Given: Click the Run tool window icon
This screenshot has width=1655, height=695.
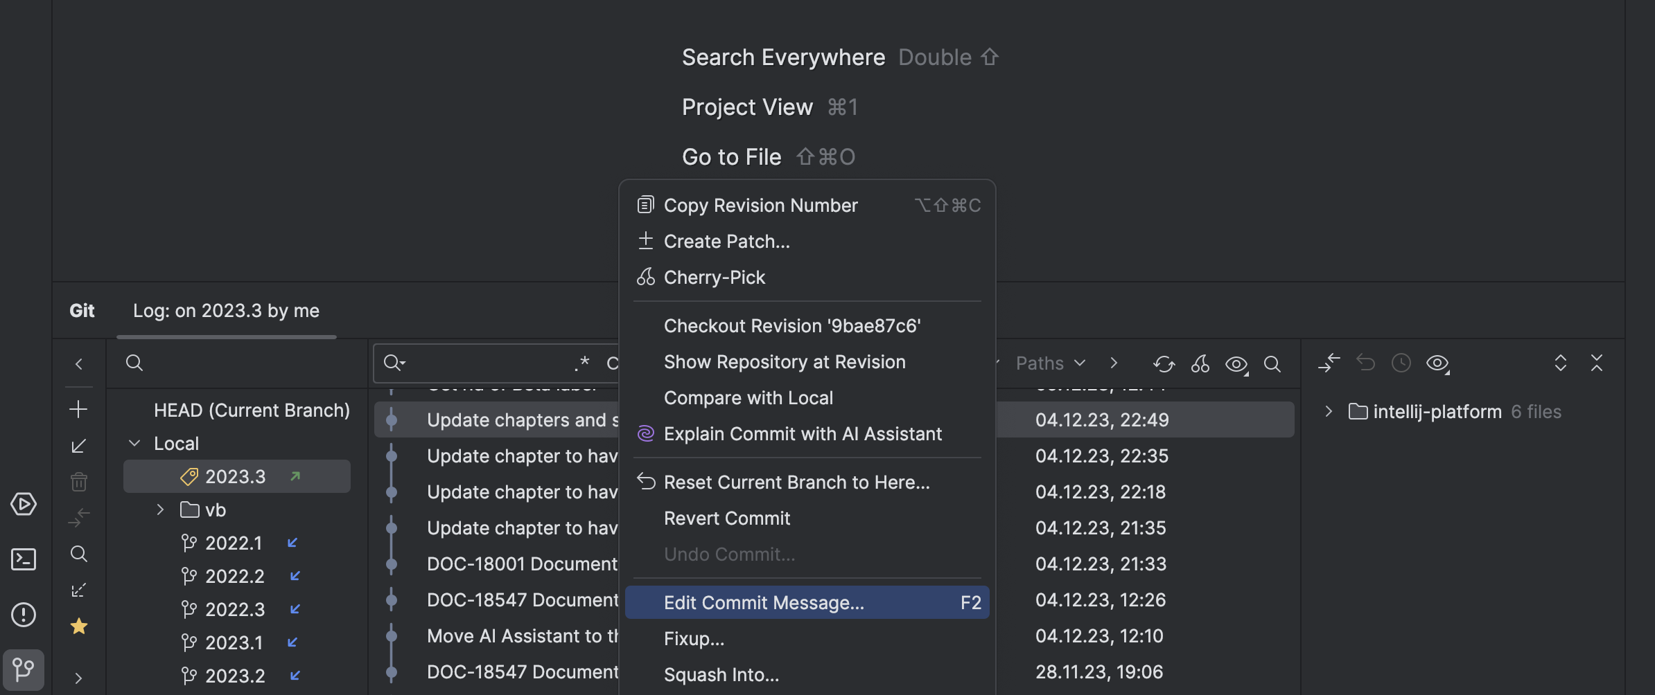Looking at the screenshot, I should pos(24,504).
